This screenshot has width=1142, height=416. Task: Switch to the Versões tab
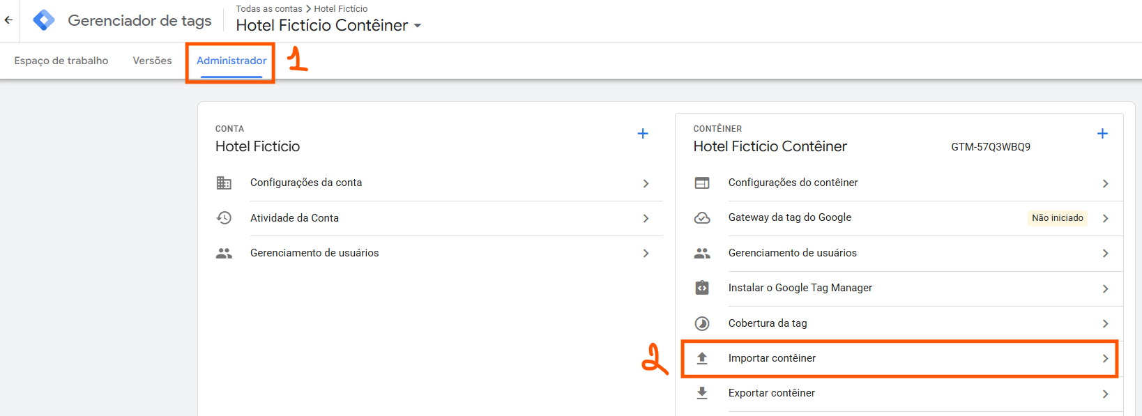click(152, 61)
